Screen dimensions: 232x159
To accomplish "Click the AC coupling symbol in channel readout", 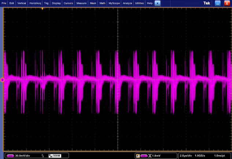I will (x=42, y=156).
